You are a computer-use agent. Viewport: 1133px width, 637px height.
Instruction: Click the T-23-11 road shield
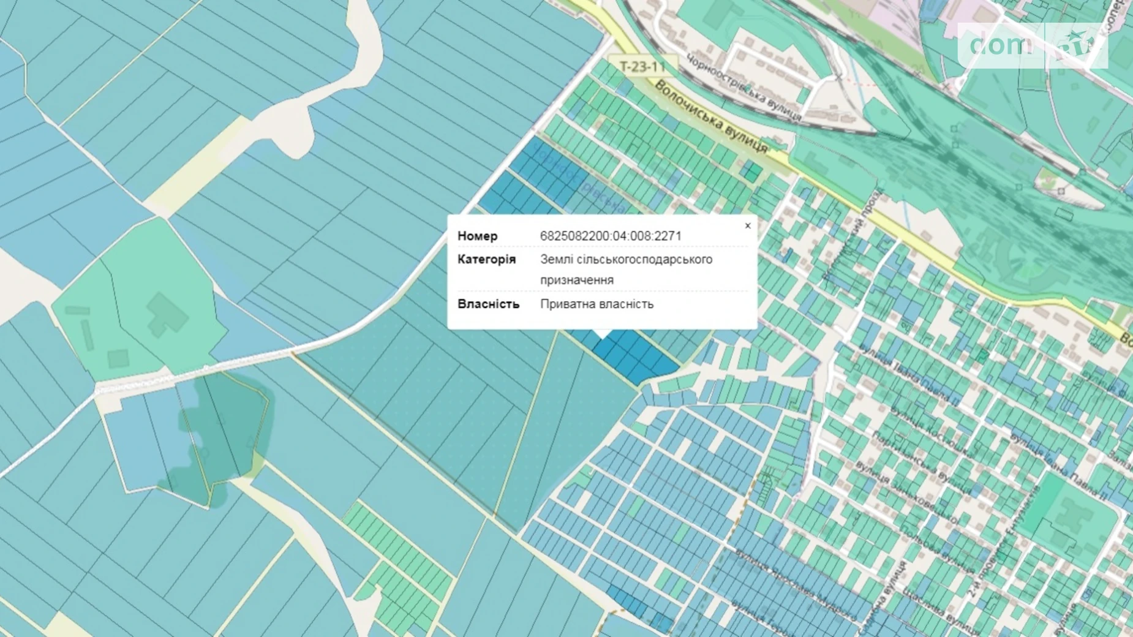[x=642, y=66]
